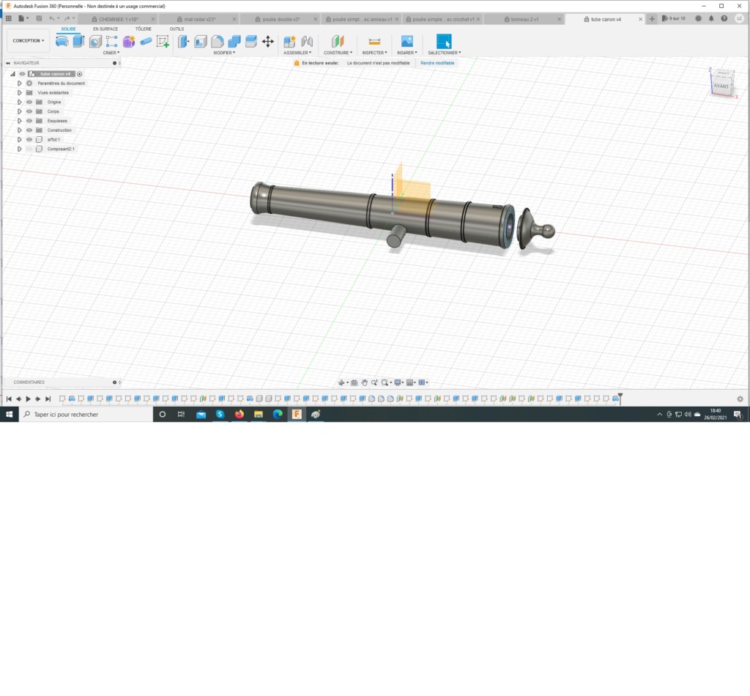Click the Look at icon

pyautogui.click(x=354, y=382)
